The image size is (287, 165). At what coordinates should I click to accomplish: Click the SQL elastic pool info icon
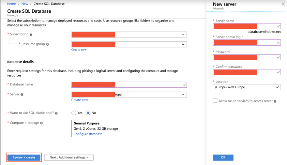56,113
